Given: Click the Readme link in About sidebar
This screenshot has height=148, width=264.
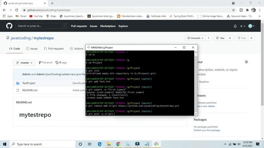Looking at the screenshot, I should [204, 82].
